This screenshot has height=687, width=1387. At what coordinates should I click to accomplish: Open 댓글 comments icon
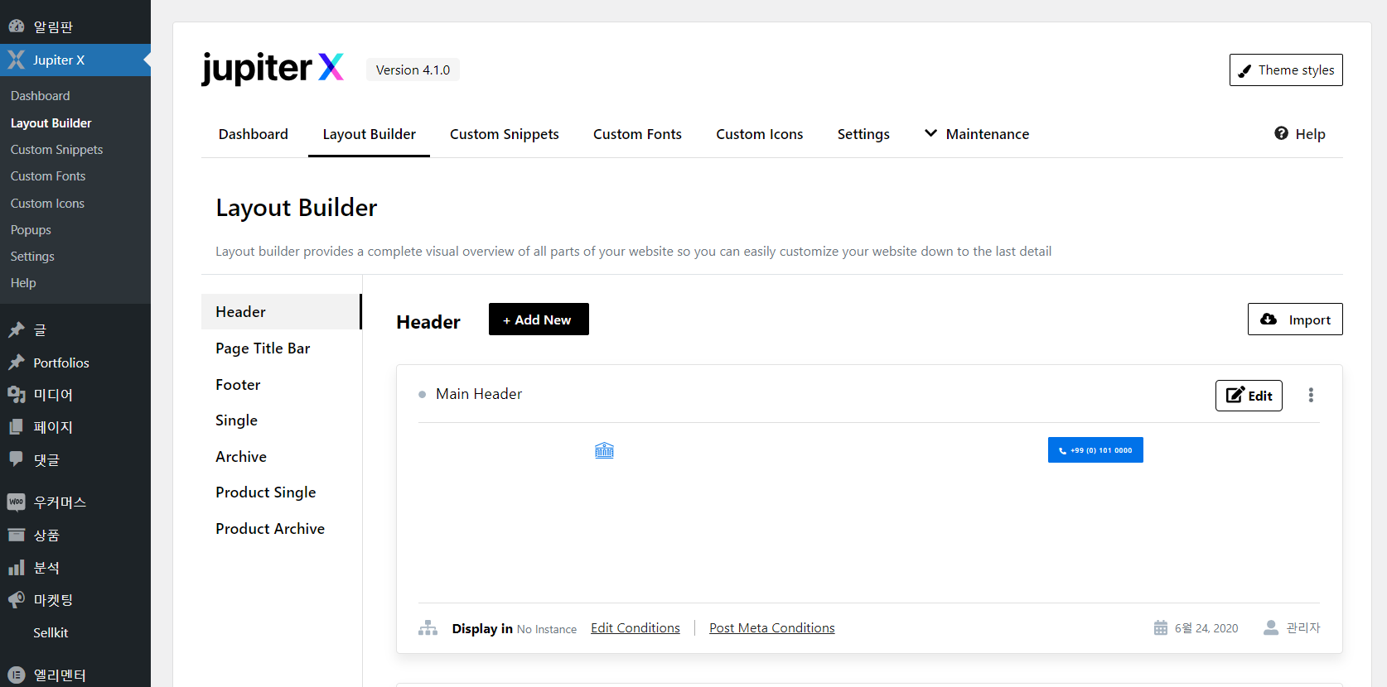pyautogui.click(x=17, y=459)
